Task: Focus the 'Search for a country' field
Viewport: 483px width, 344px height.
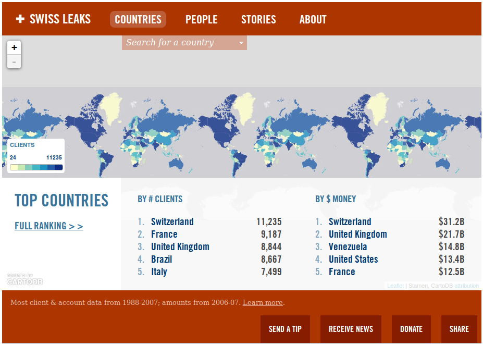Action: click(184, 43)
